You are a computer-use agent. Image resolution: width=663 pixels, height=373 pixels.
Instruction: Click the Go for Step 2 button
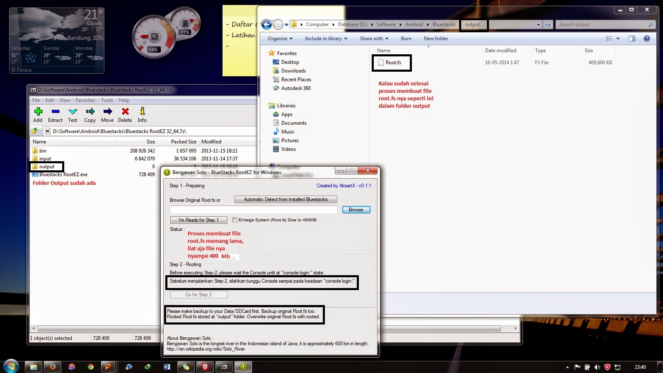pos(198,295)
